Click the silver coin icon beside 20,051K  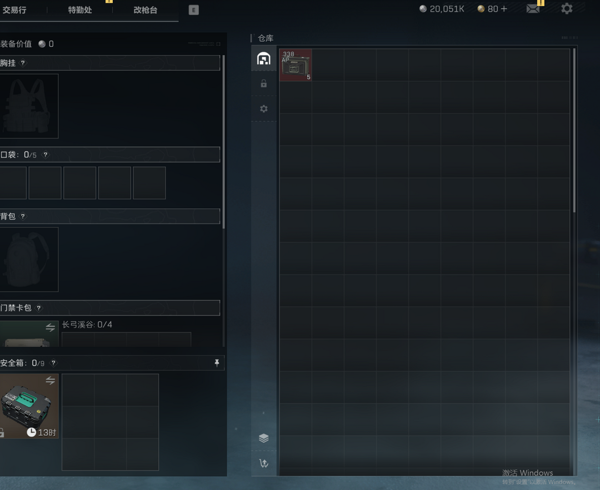click(423, 9)
